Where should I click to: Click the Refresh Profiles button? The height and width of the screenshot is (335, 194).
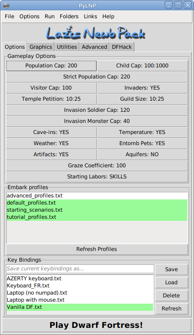pos(97,249)
